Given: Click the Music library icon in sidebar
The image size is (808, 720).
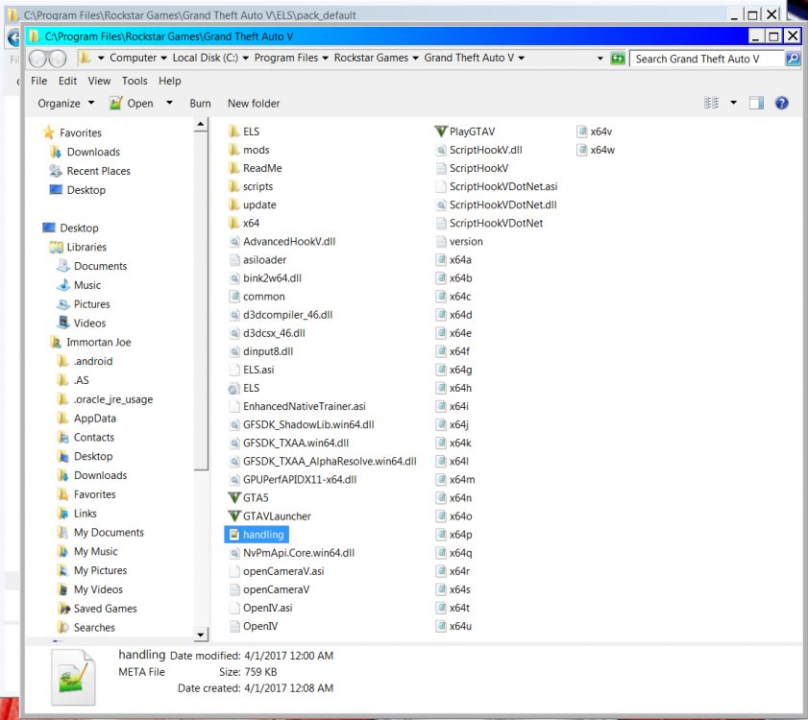Looking at the screenshot, I should 62,285.
